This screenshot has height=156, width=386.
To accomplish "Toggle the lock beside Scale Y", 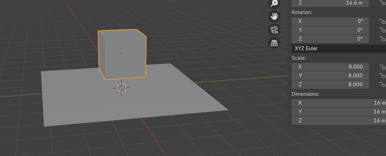I will 382,76.
